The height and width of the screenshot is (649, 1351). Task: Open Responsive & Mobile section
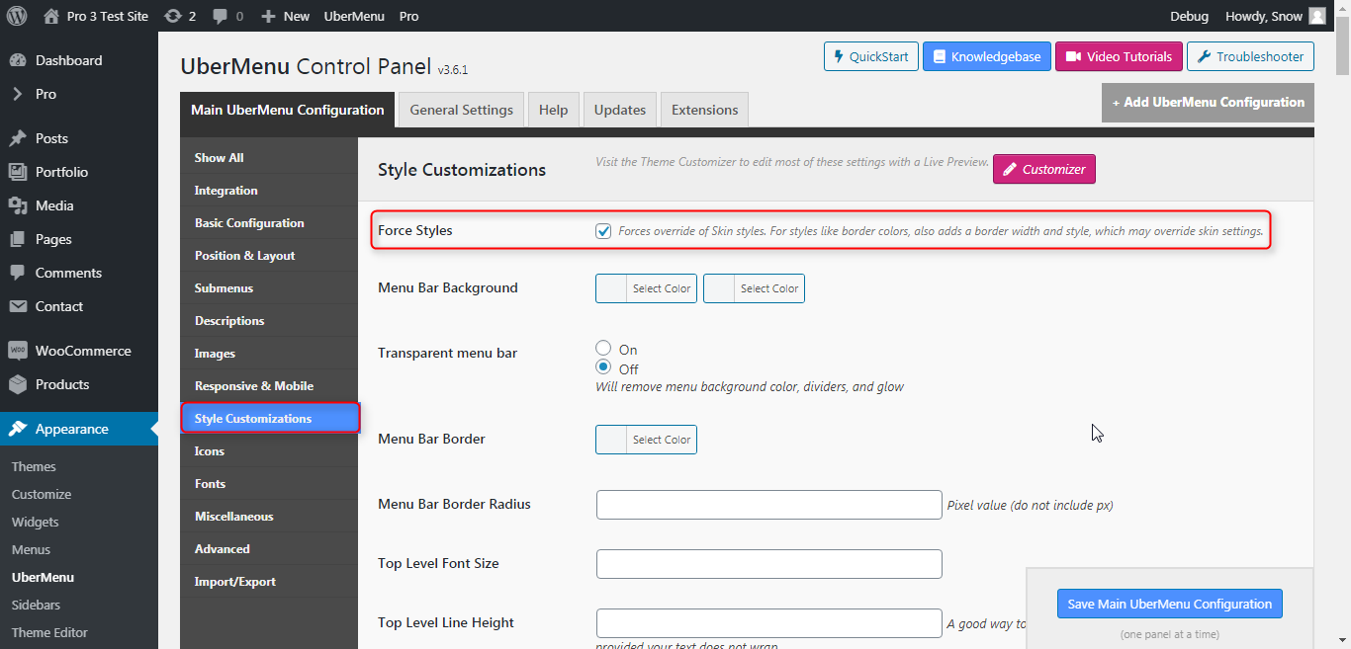pos(269,386)
